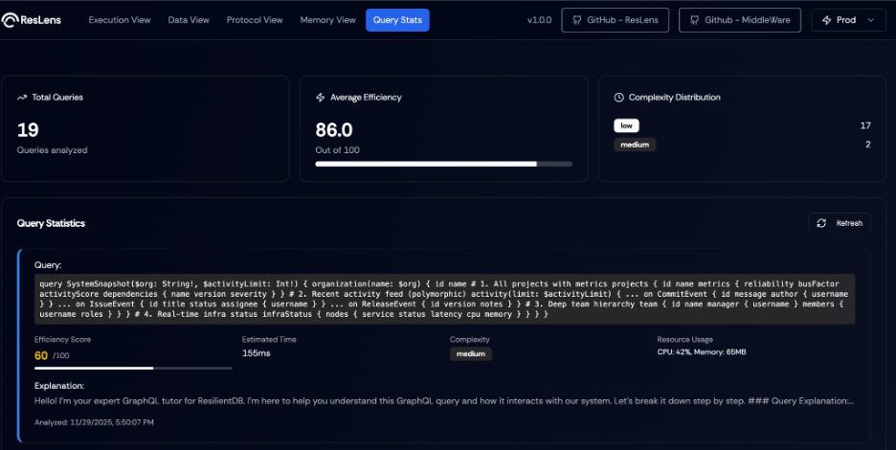Click the Complexity Distribution clock icon
Image resolution: width=896 pixels, height=450 pixels.
[x=619, y=98]
